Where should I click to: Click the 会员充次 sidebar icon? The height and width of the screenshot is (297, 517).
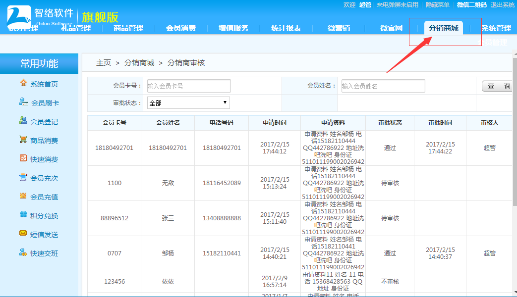coord(23,177)
